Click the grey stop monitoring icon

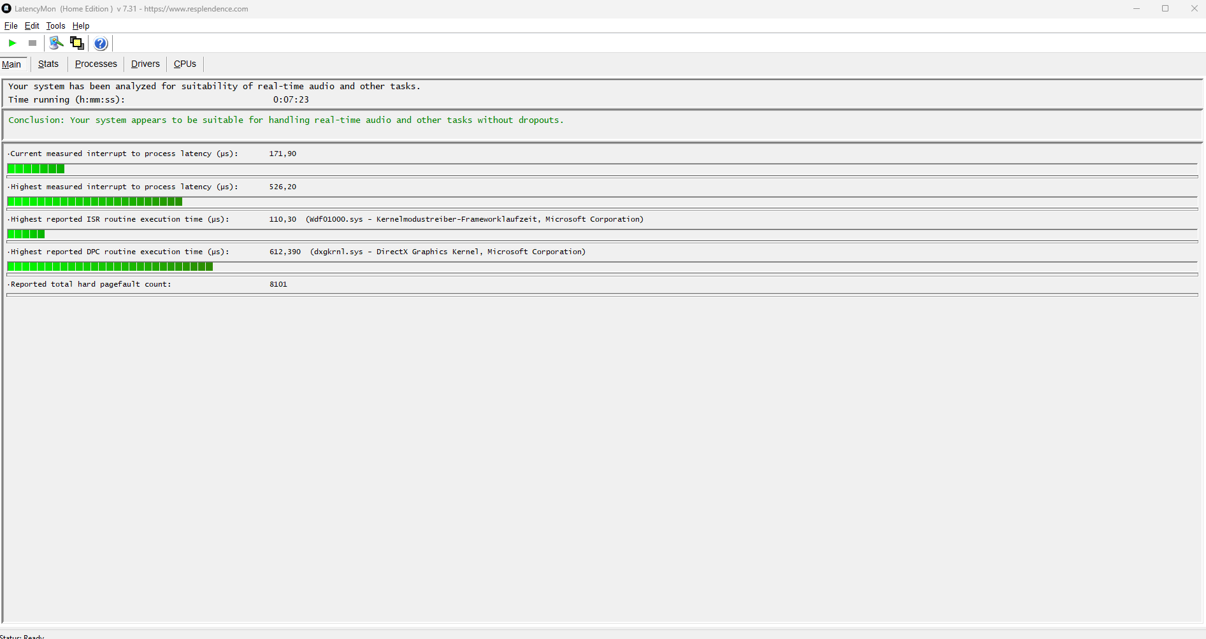pos(32,43)
